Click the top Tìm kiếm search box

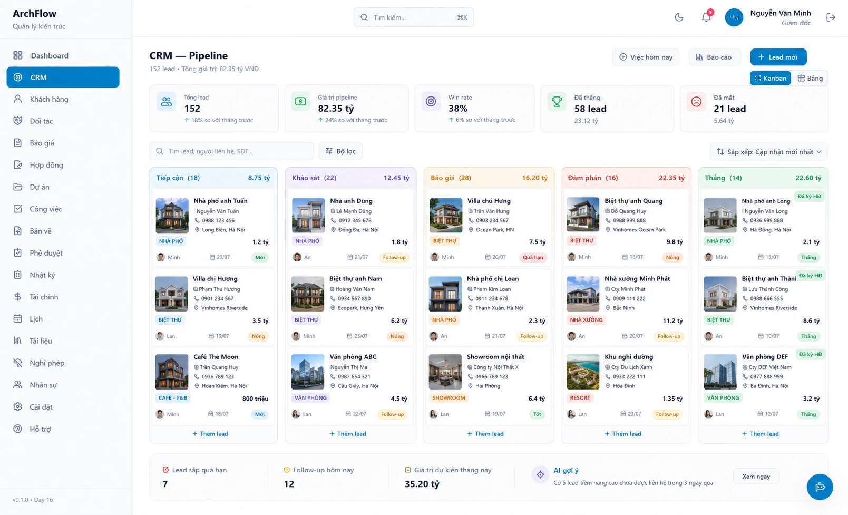click(414, 17)
